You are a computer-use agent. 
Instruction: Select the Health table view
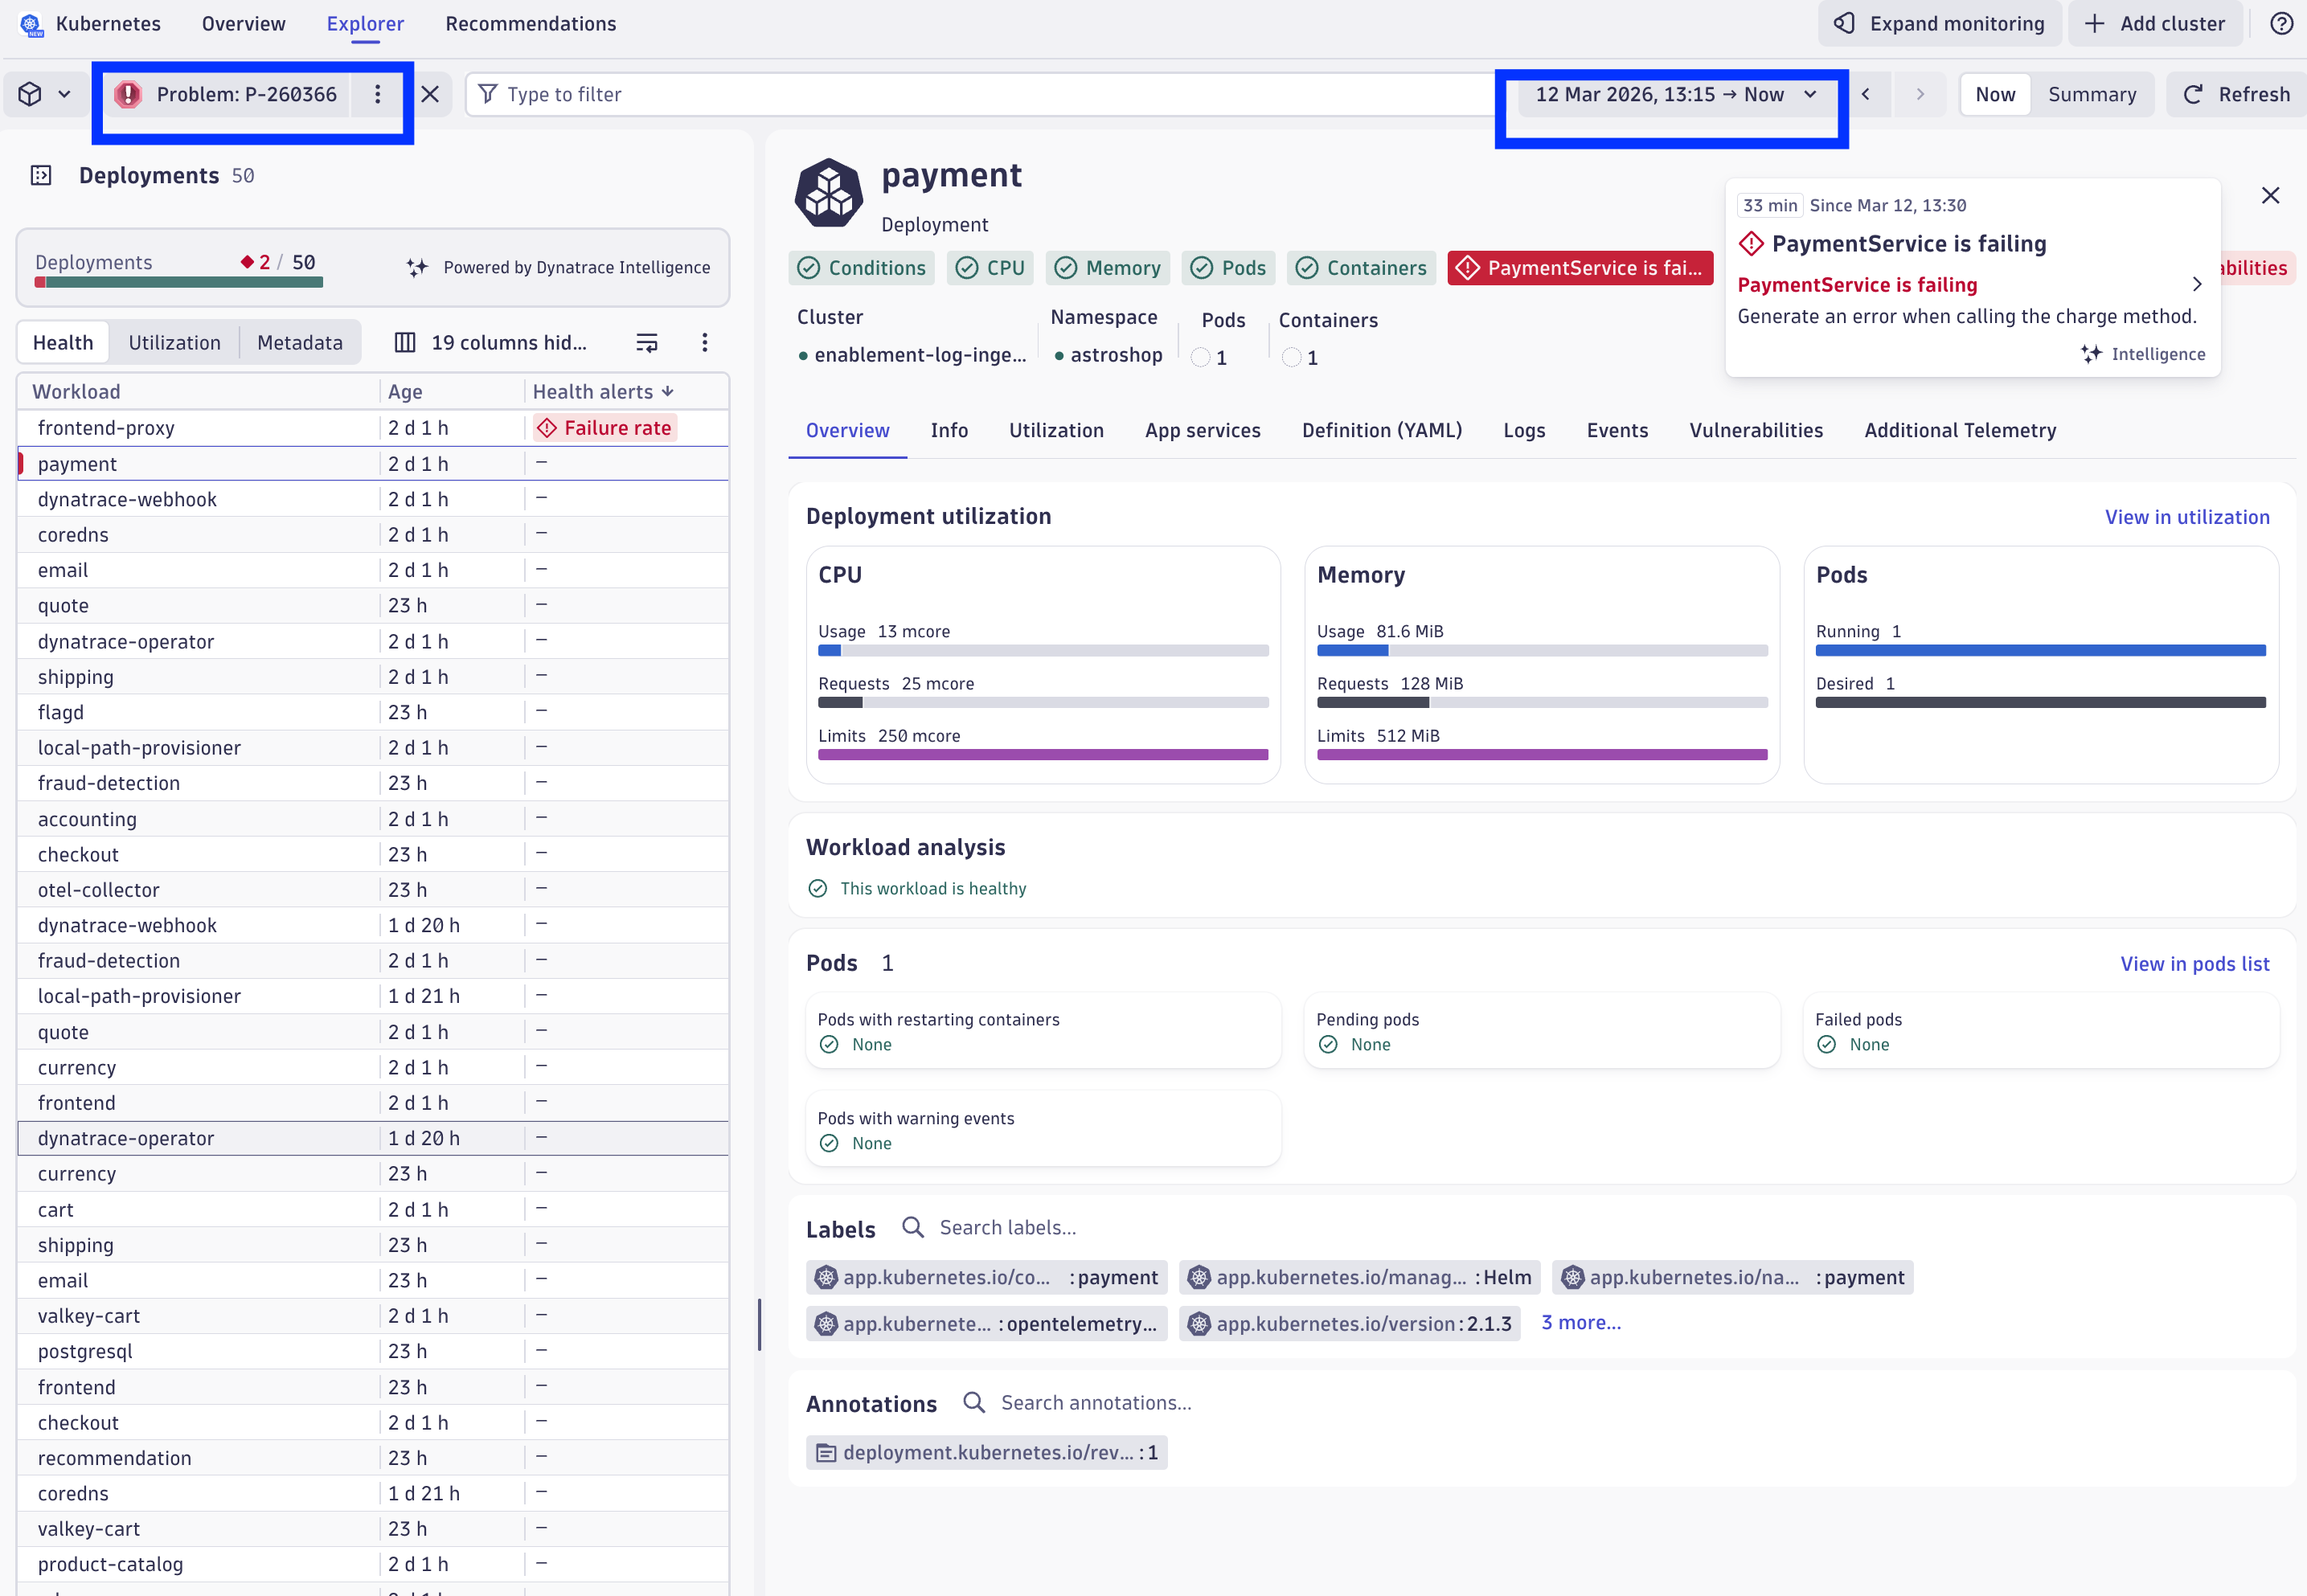63,343
